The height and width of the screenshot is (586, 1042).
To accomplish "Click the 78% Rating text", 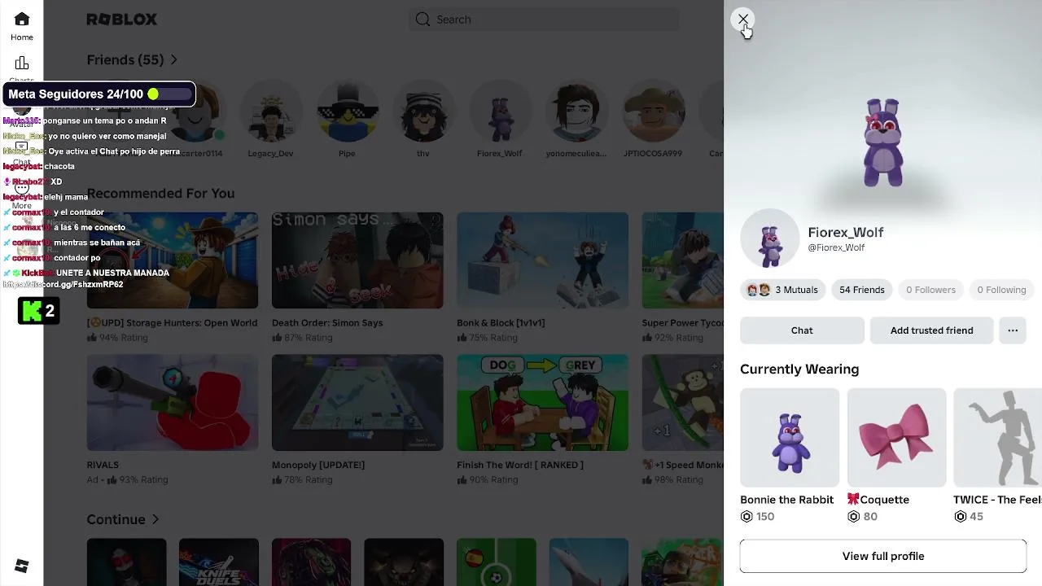I will point(308,479).
